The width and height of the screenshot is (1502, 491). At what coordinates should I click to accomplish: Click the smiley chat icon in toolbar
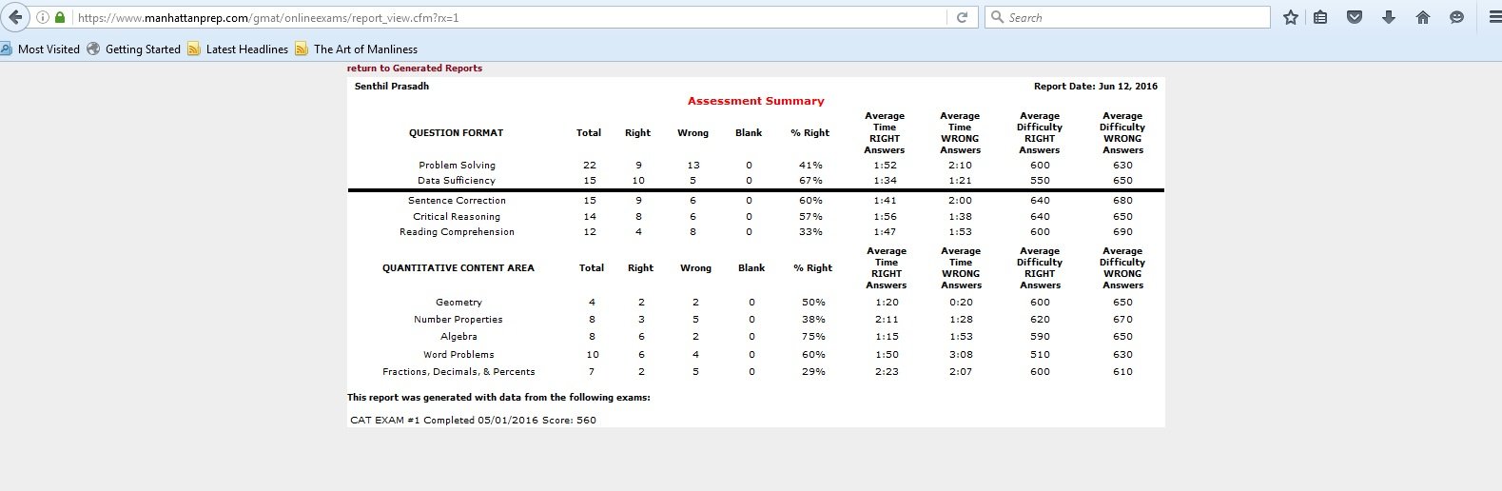(x=1456, y=17)
